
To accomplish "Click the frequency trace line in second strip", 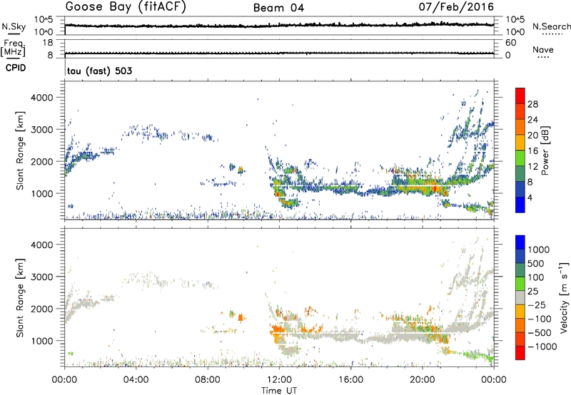I will 279,53.
